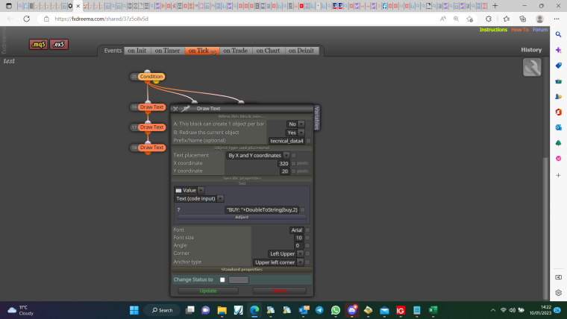The width and height of the screenshot is (567, 319).
Task: Open the How To link
Action: [x=520, y=30]
